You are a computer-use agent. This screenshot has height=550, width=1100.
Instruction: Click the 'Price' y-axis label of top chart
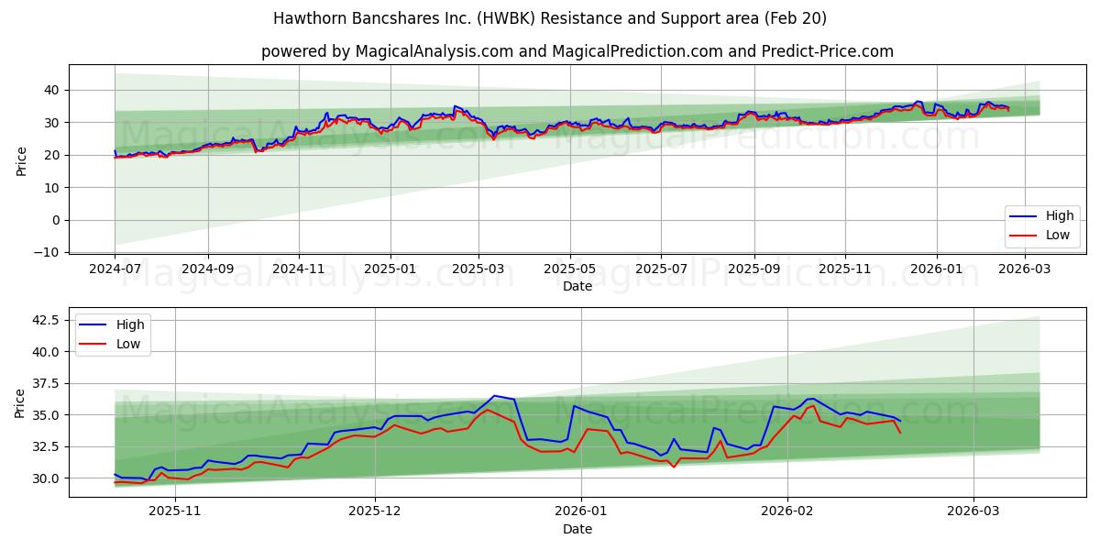pyautogui.click(x=21, y=160)
